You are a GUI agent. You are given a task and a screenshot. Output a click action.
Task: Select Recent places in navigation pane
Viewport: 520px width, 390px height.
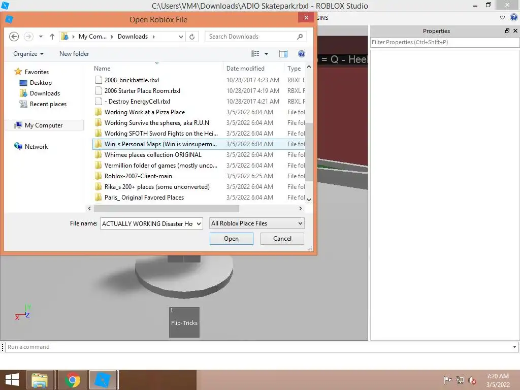tap(48, 104)
